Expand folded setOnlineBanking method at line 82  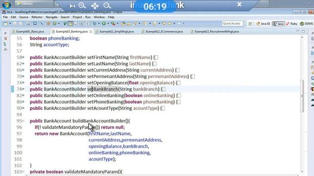pyautogui.click(x=23, y=96)
